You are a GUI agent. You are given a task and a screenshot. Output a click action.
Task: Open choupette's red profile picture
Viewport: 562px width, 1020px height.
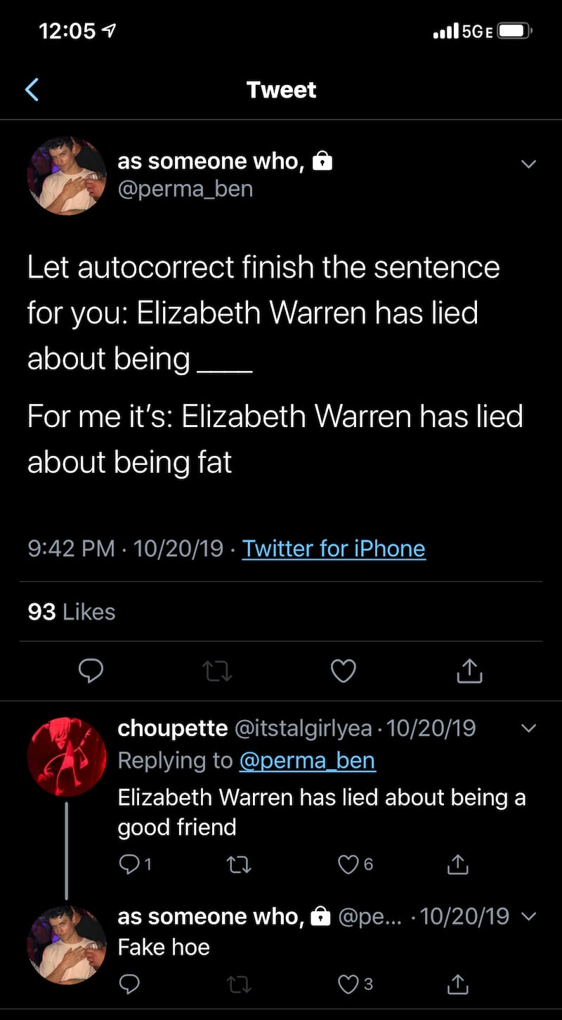[x=67, y=757]
